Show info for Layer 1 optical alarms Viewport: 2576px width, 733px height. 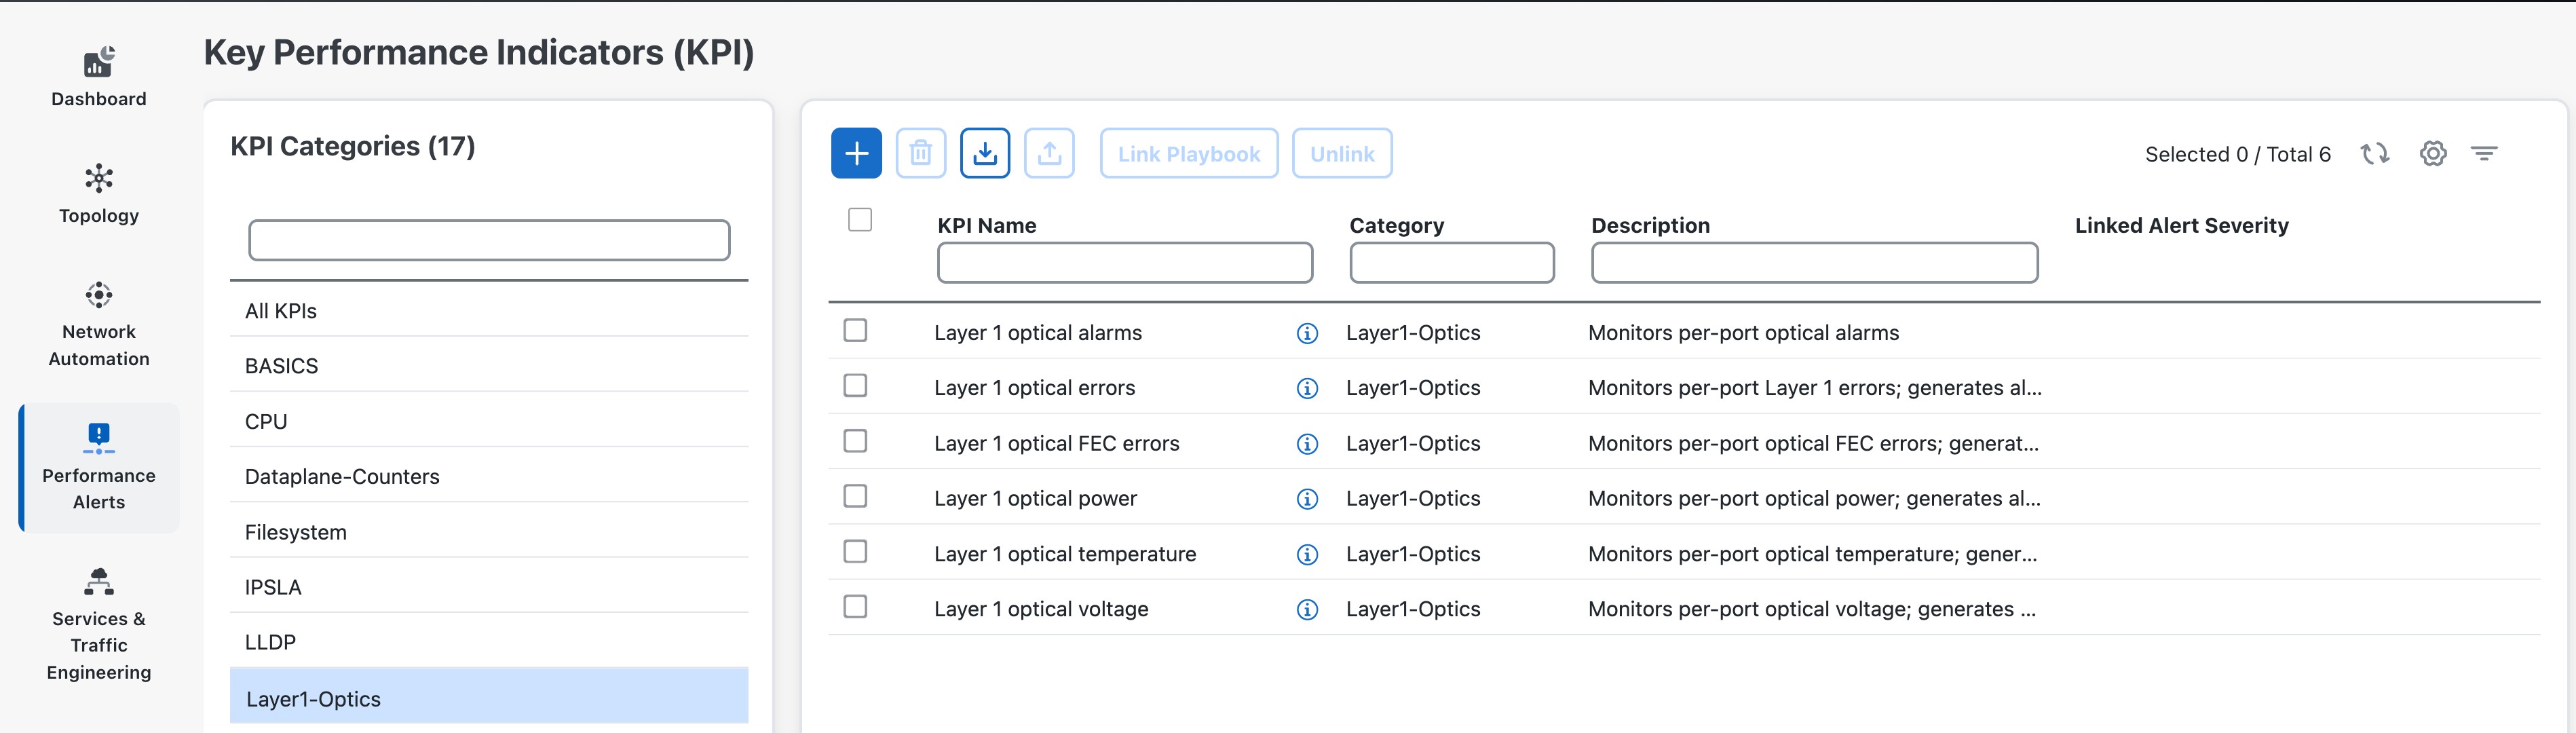[1307, 334]
